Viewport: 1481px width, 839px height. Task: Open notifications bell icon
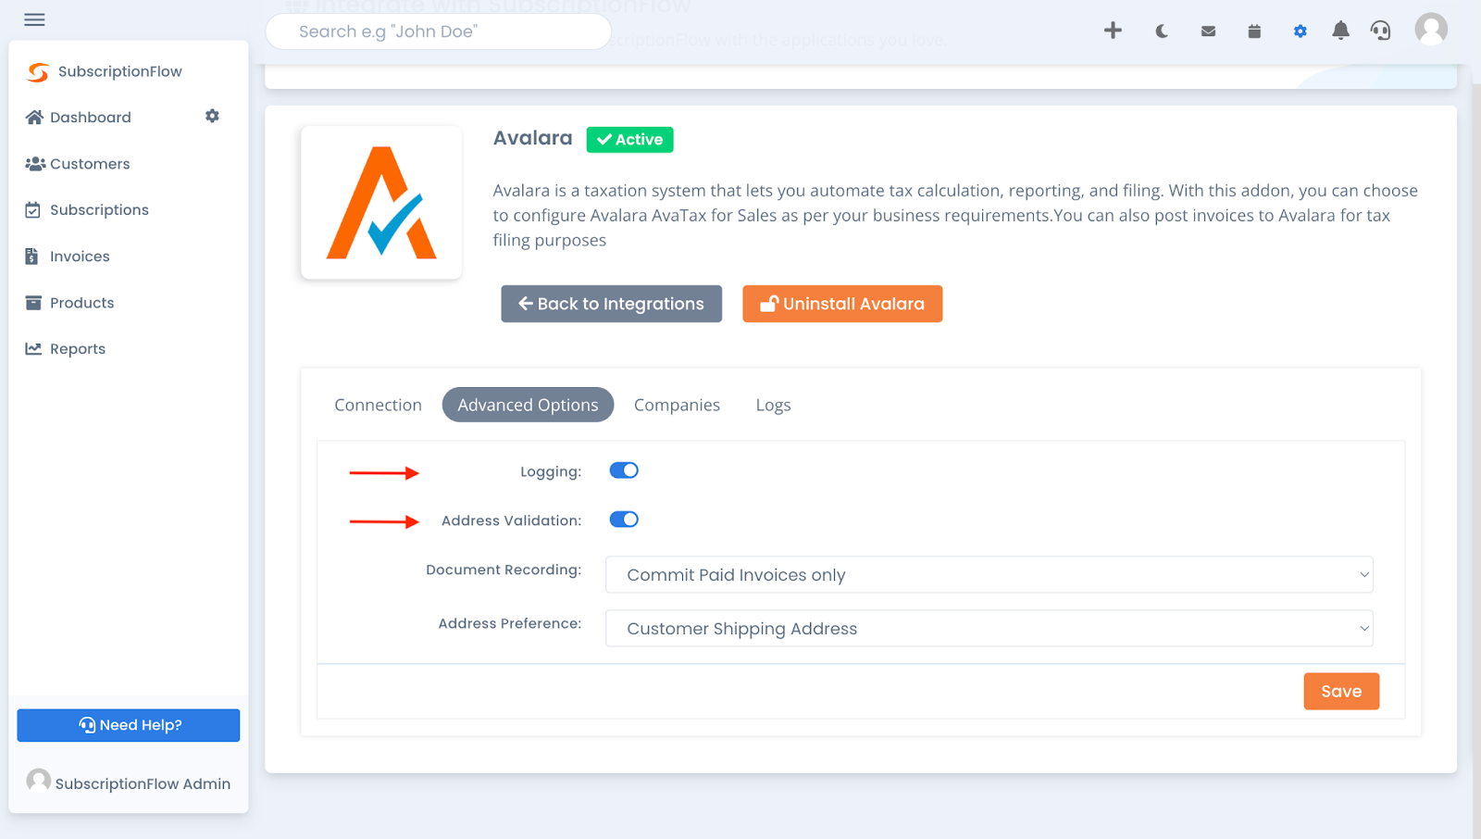point(1340,31)
